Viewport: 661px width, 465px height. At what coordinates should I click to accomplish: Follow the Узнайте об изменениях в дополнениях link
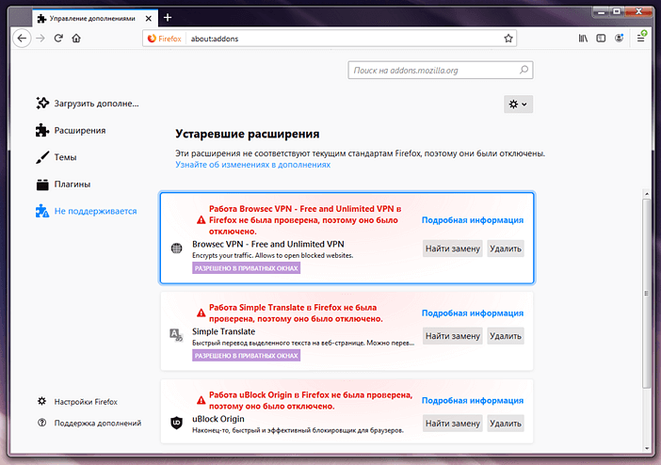pyautogui.click(x=252, y=165)
